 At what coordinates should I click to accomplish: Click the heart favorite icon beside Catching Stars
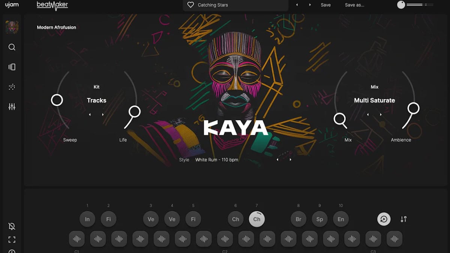(190, 5)
